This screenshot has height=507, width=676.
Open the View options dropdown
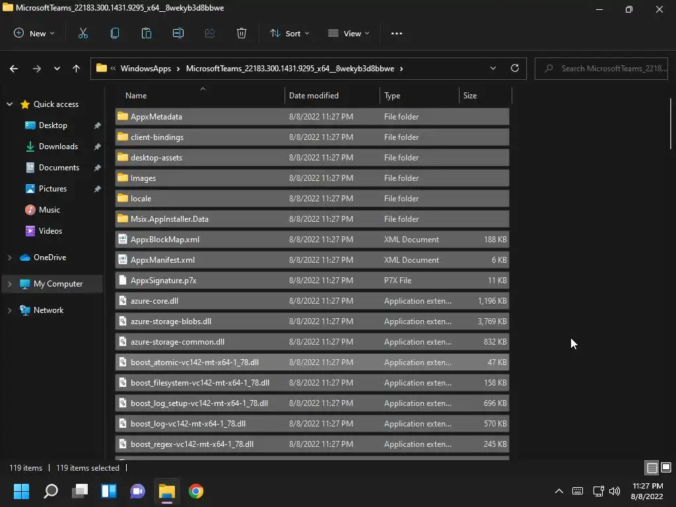[x=349, y=33]
